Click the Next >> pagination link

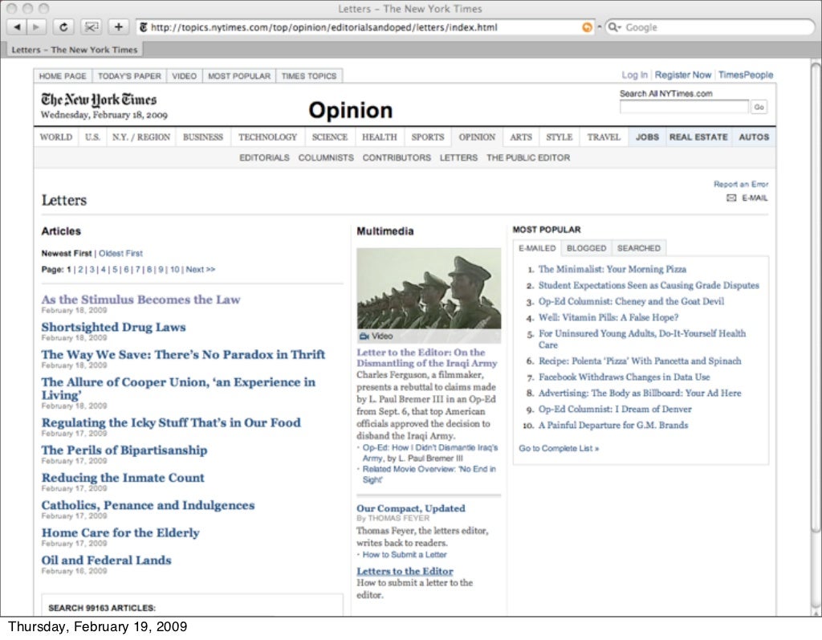[200, 270]
